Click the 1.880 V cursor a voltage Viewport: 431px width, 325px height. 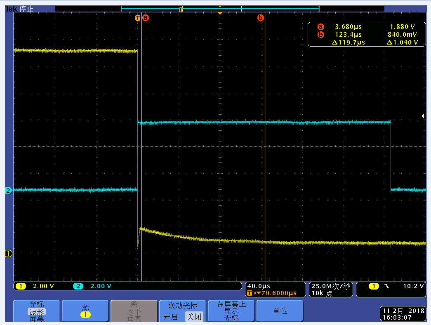coord(403,27)
